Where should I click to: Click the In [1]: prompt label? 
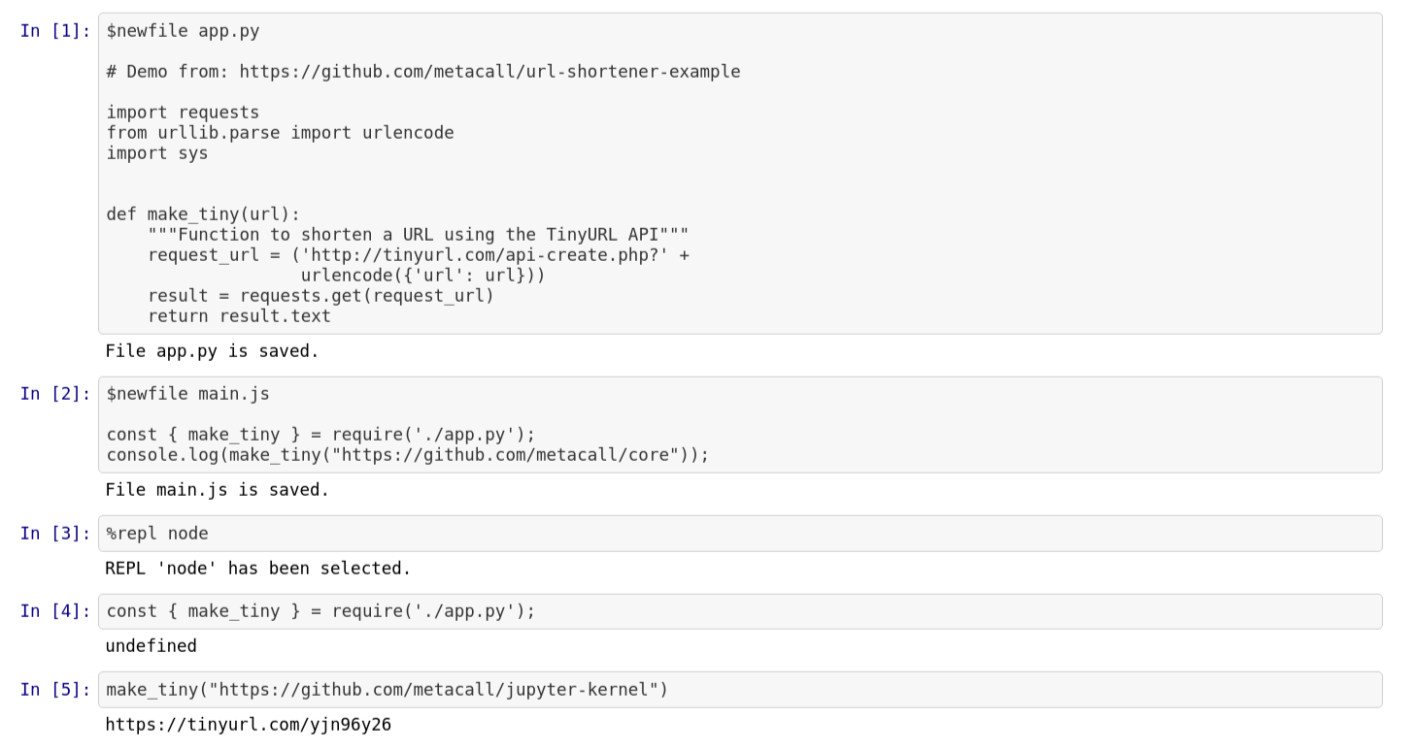point(55,31)
